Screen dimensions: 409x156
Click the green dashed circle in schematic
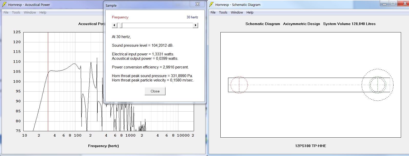377,85
